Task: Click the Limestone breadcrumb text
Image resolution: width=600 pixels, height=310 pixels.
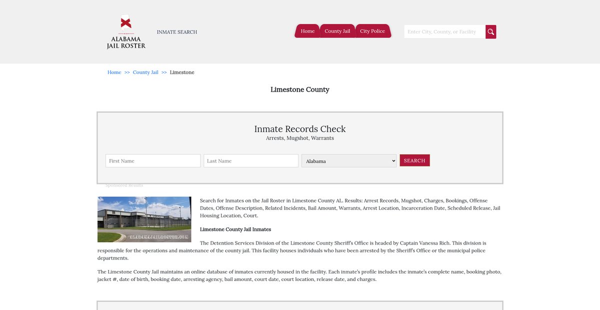Action: [x=182, y=72]
